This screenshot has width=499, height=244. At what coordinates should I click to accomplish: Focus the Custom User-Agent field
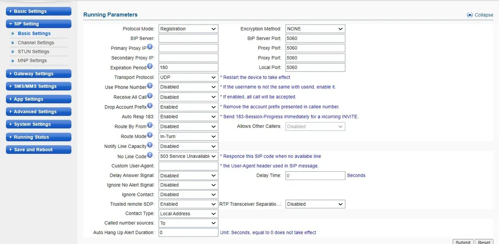click(x=188, y=166)
